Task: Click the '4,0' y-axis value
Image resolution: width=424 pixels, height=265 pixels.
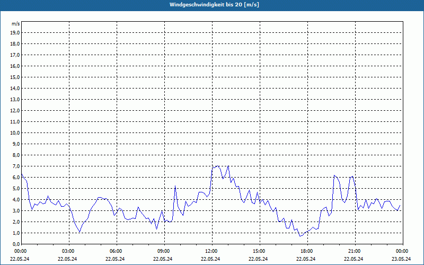Action: [x=16, y=200]
